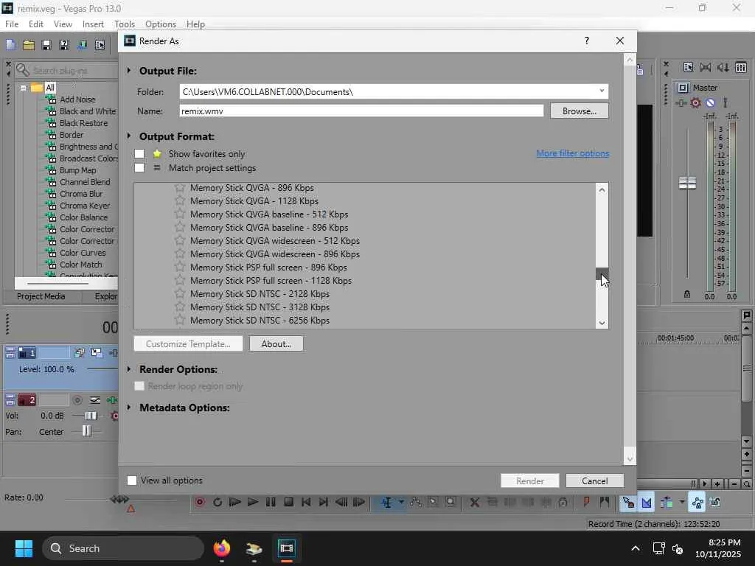755x566 pixels.
Task: Favorite Memory Stick QVGA - 896 Kbps star
Action: [180, 188]
